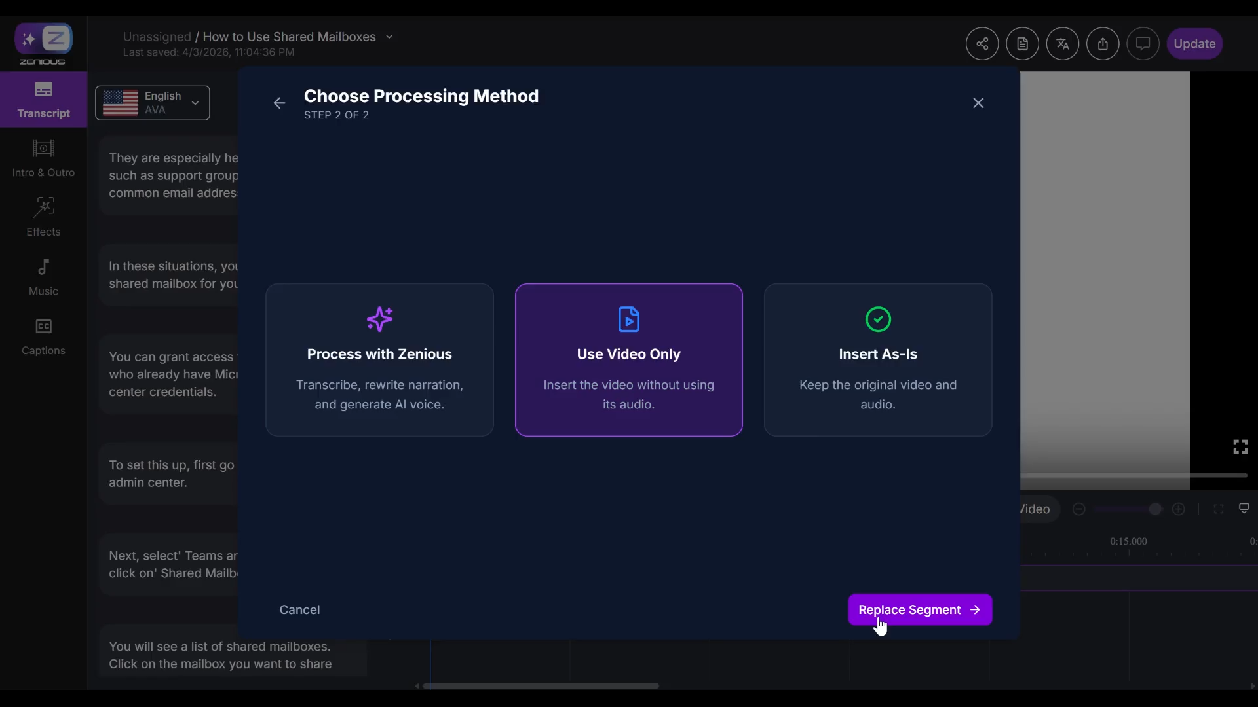The image size is (1258, 707).
Task: Switch to the Captions tab
Action: coord(43,336)
